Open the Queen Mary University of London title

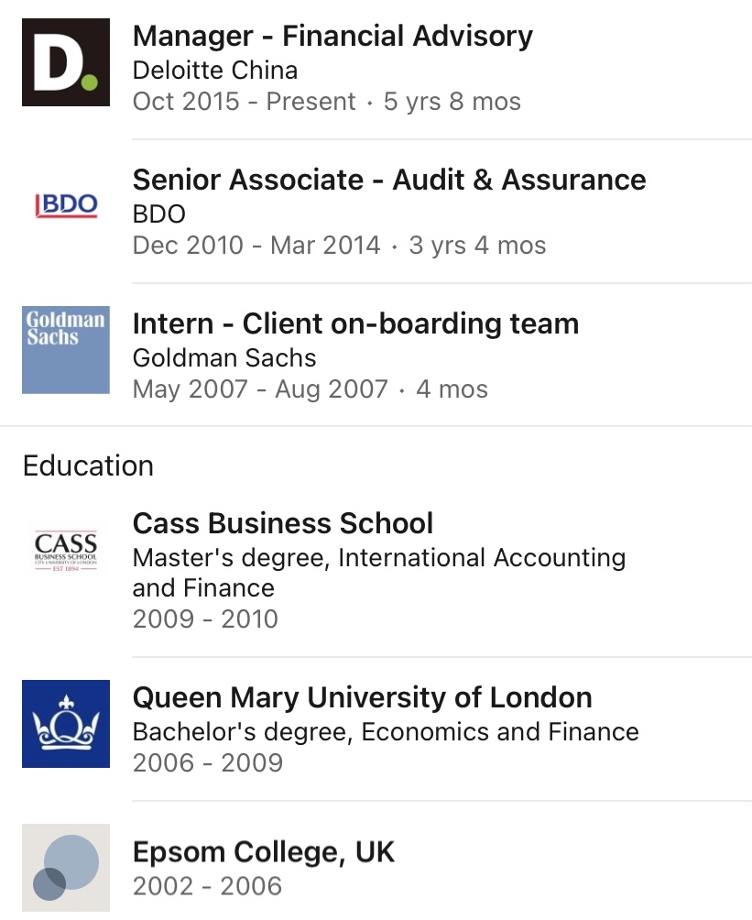pos(362,697)
